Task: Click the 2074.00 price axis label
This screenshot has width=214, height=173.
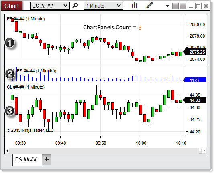Action: [197, 59]
